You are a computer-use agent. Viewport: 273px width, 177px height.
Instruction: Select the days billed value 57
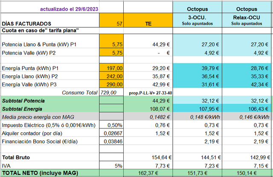pos(111,20)
